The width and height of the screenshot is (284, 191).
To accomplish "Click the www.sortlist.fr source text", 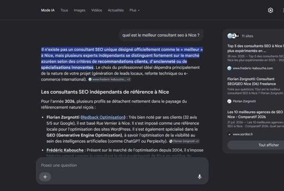I will coord(243,134).
